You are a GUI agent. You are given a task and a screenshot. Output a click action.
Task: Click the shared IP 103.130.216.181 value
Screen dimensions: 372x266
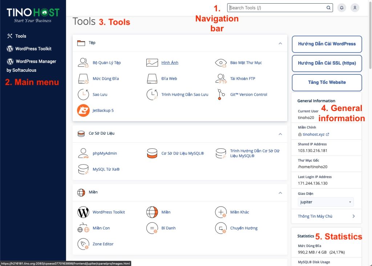[312, 151]
